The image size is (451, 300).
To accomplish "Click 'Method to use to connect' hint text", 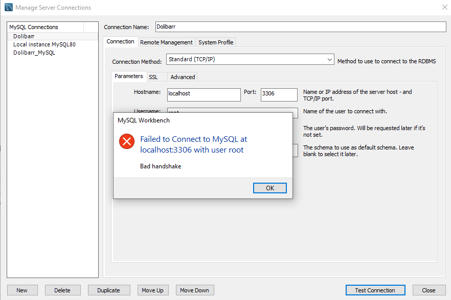I will (x=387, y=61).
